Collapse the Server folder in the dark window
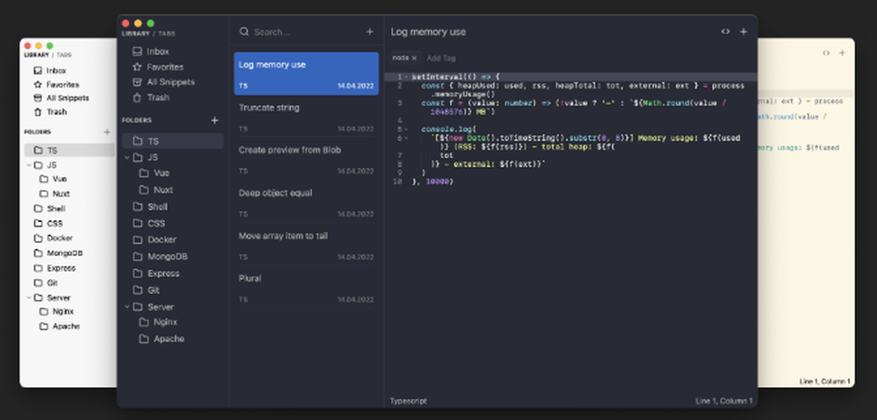This screenshot has height=420, width=877. pyautogui.click(x=127, y=307)
